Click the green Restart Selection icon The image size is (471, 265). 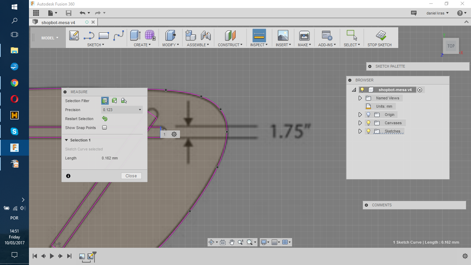(x=105, y=119)
